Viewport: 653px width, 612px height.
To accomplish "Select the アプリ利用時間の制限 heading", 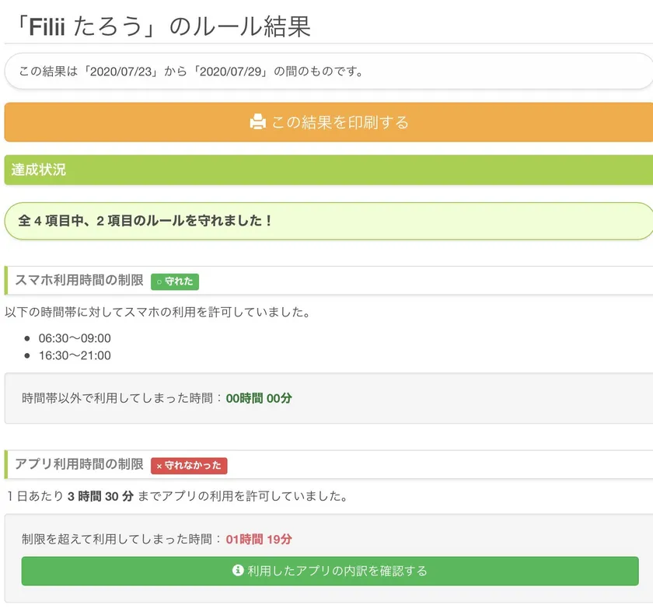I will pos(79,465).
